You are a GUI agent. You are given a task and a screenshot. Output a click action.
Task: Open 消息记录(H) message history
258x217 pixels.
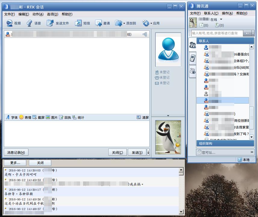[16, 153]
